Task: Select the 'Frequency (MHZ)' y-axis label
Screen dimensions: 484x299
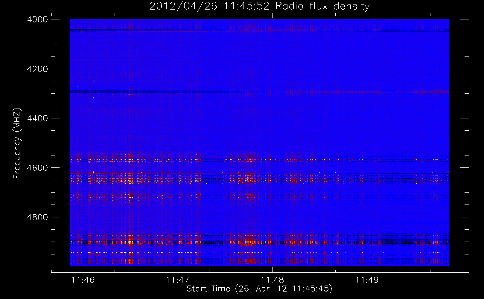Action: click(17, 143)
